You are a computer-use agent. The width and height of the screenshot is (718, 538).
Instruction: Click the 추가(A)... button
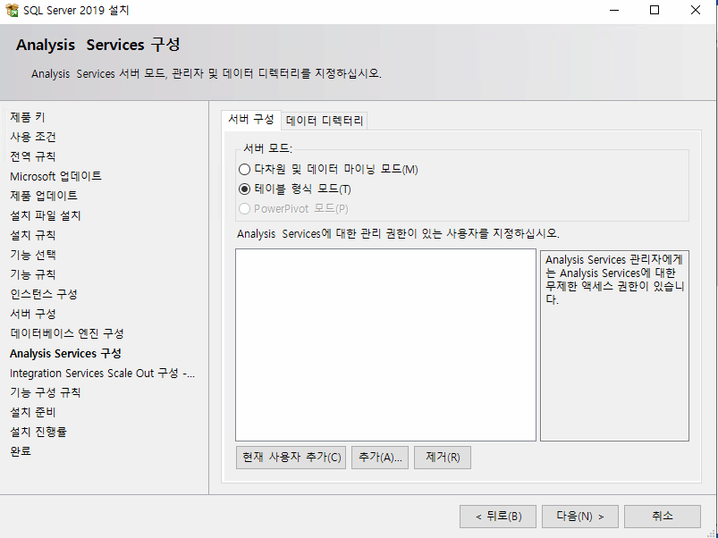coord(380,458)
